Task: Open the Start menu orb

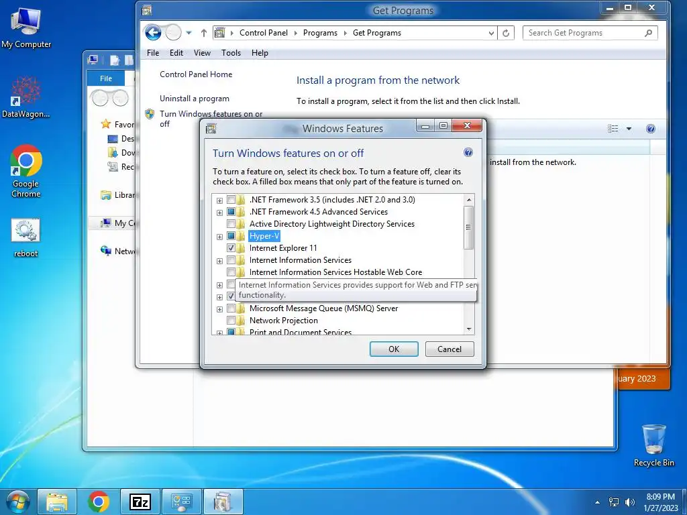Action: (x=18, y=502)
